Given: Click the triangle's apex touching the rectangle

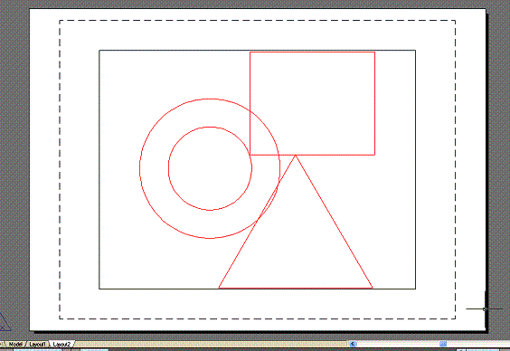Looking at the screenshot, I should (x=296, y=156).
